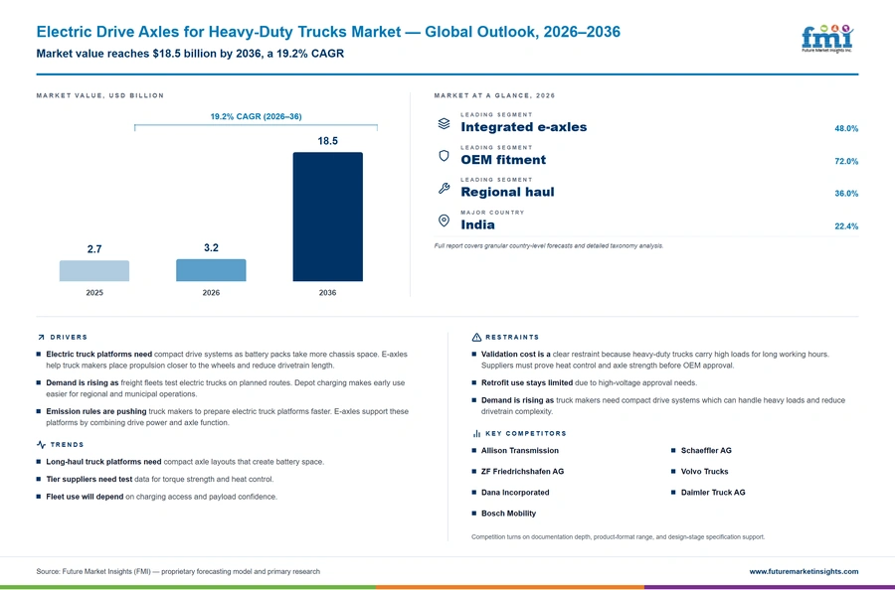Click the shield icon beside OEM fitment
Screen dimensions: 895x590
pos(444,156)
